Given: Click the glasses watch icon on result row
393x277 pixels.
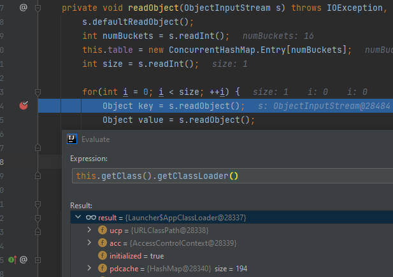Looking at the screenshot, I should pos(91,217).
